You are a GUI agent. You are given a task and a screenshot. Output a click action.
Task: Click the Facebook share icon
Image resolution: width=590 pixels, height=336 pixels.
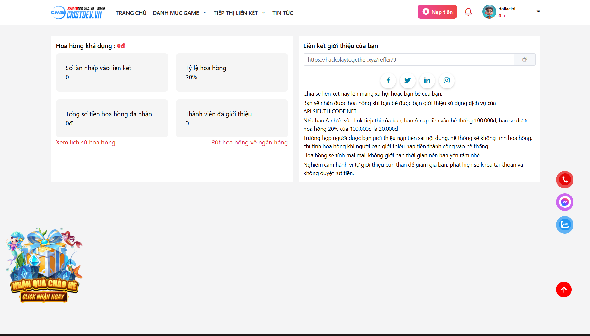(388, 80)
